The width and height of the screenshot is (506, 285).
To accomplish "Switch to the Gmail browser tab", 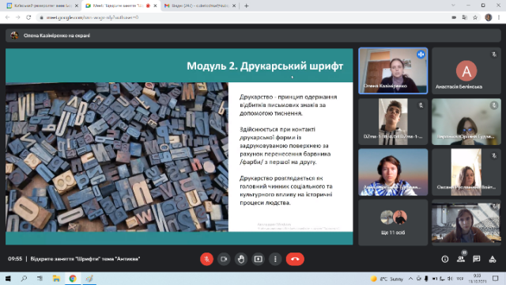I will coord(200,6).
